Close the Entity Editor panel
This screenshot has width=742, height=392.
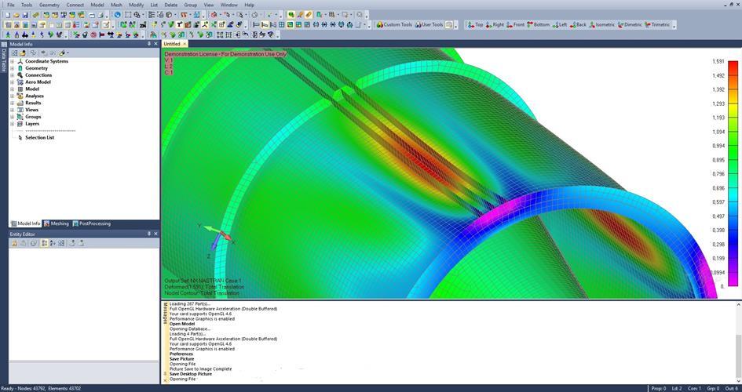[156, 234]
